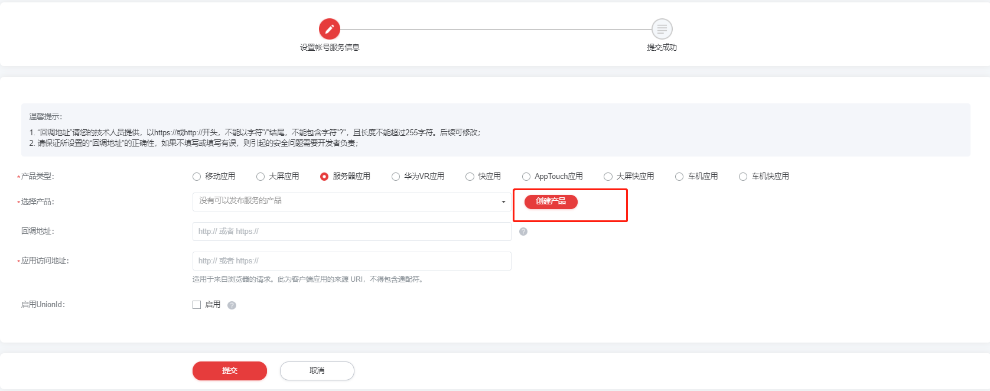This screenshot has height=391, width=990.
Task: Click the red pencil step icon
Action: [x=330, y=29]
